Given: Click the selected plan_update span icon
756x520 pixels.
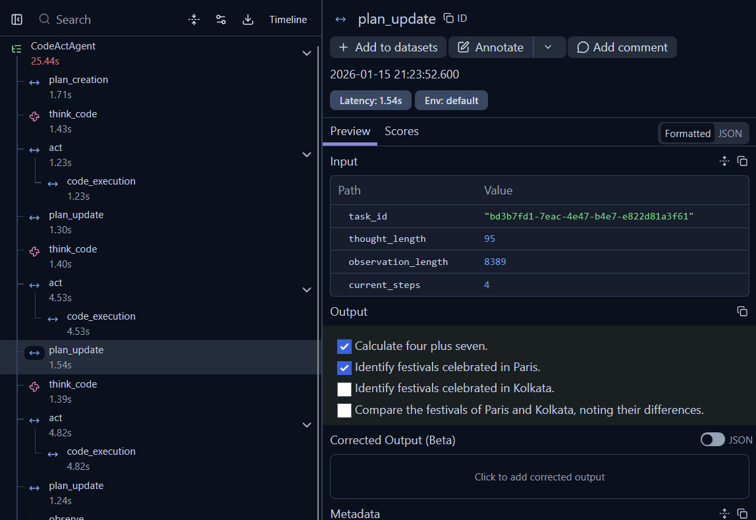Looking at the screenshot, I should (34, 353).
